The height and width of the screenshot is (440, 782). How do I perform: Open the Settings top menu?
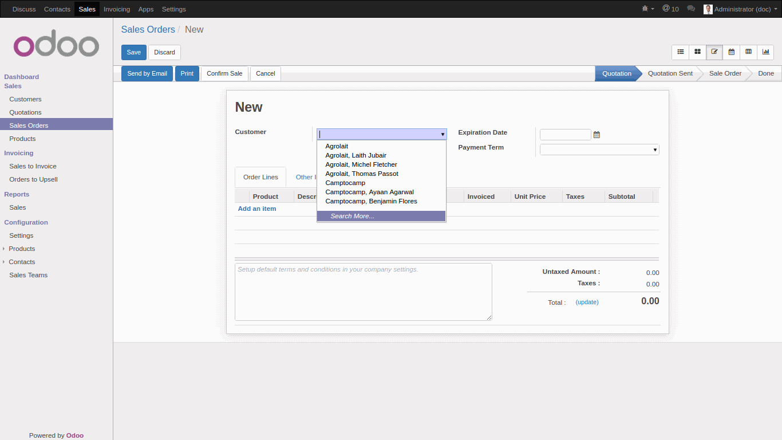point(174,9)
